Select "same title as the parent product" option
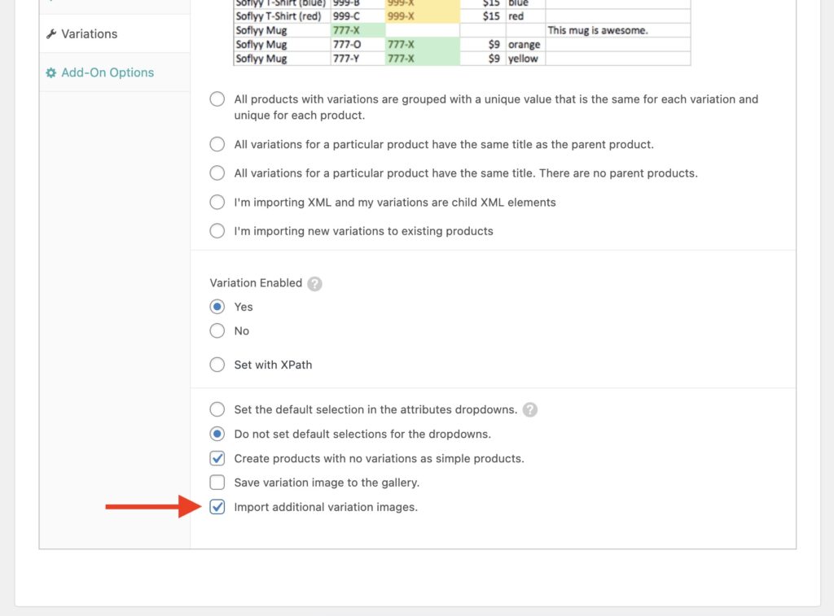The image size is (834, 616). pyautogui.click(x=217, y=144)
